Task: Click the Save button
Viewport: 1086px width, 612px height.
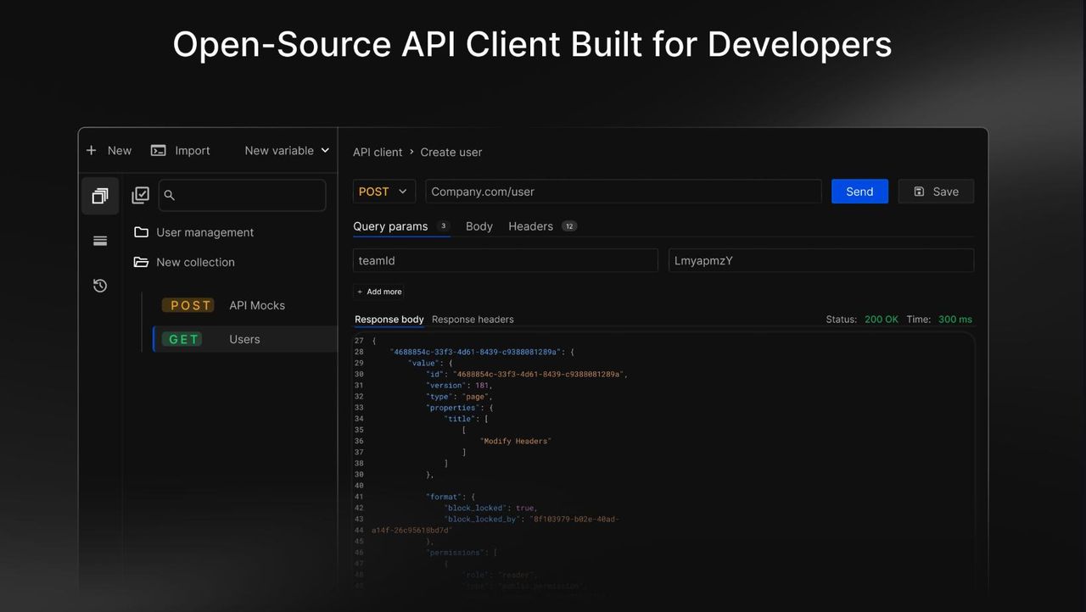Action: click(x=936, y=192)
